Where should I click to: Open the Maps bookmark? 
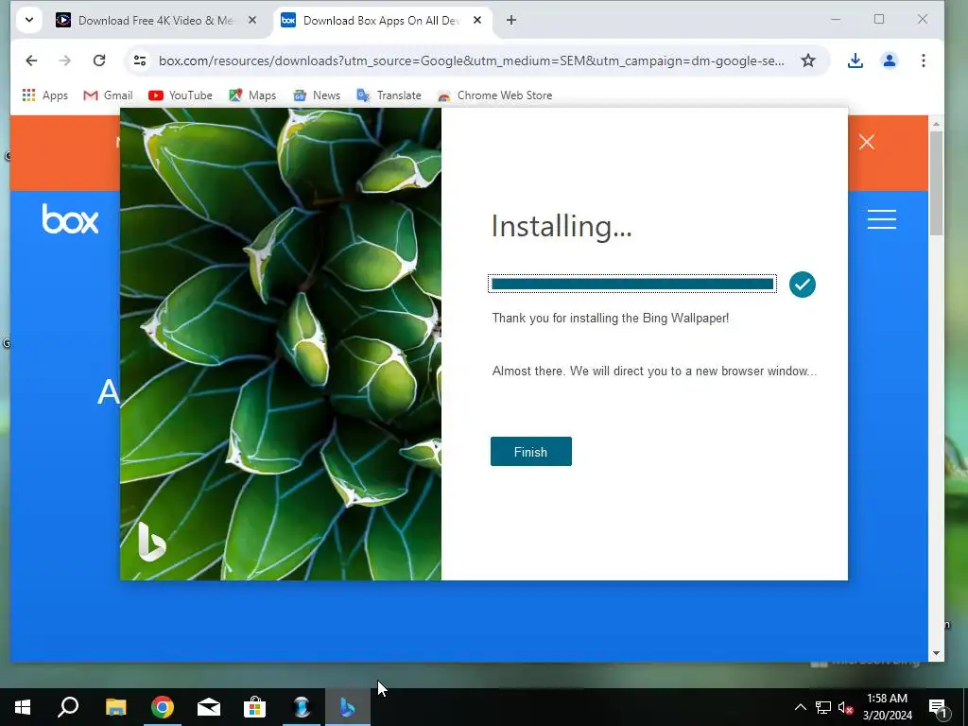252,95
